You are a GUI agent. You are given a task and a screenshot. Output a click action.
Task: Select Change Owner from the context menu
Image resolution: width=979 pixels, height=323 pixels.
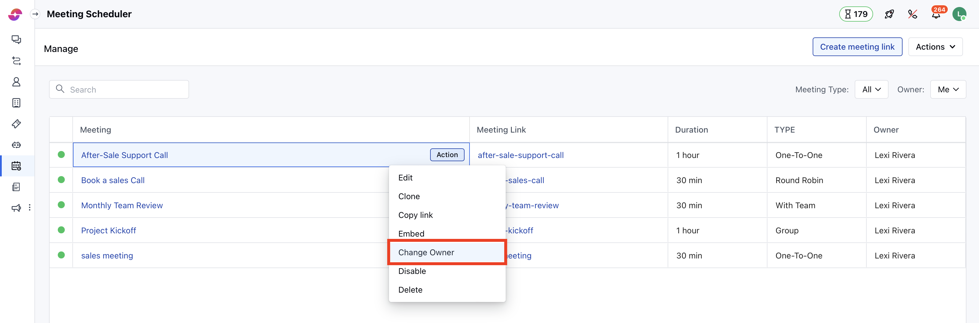(426, 252)
